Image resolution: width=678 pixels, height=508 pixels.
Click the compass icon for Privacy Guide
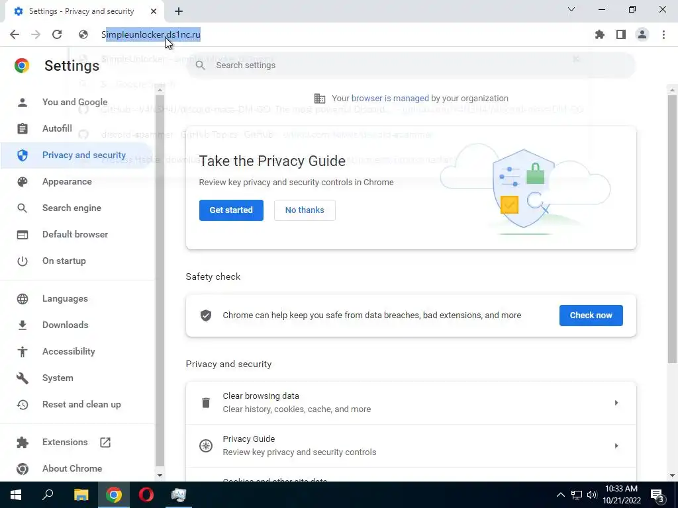(x=206, y=446)
